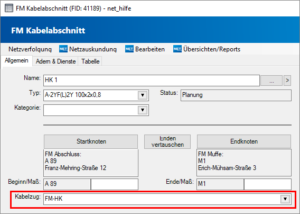Screen dimensions: 300x214
Task: Expand the Kategorie dropdown arrow
Action: pyautogui.click(x=143, y=110)
